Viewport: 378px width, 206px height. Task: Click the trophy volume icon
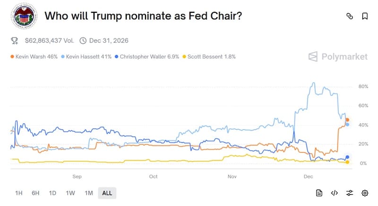coord(15,41)
